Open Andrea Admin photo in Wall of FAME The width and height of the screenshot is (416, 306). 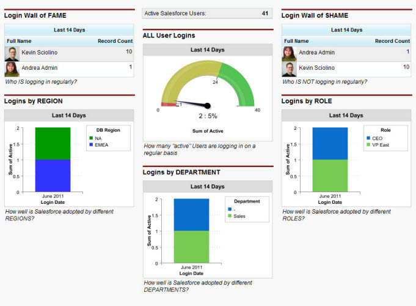pyautogui.click(x=12, y=69)
